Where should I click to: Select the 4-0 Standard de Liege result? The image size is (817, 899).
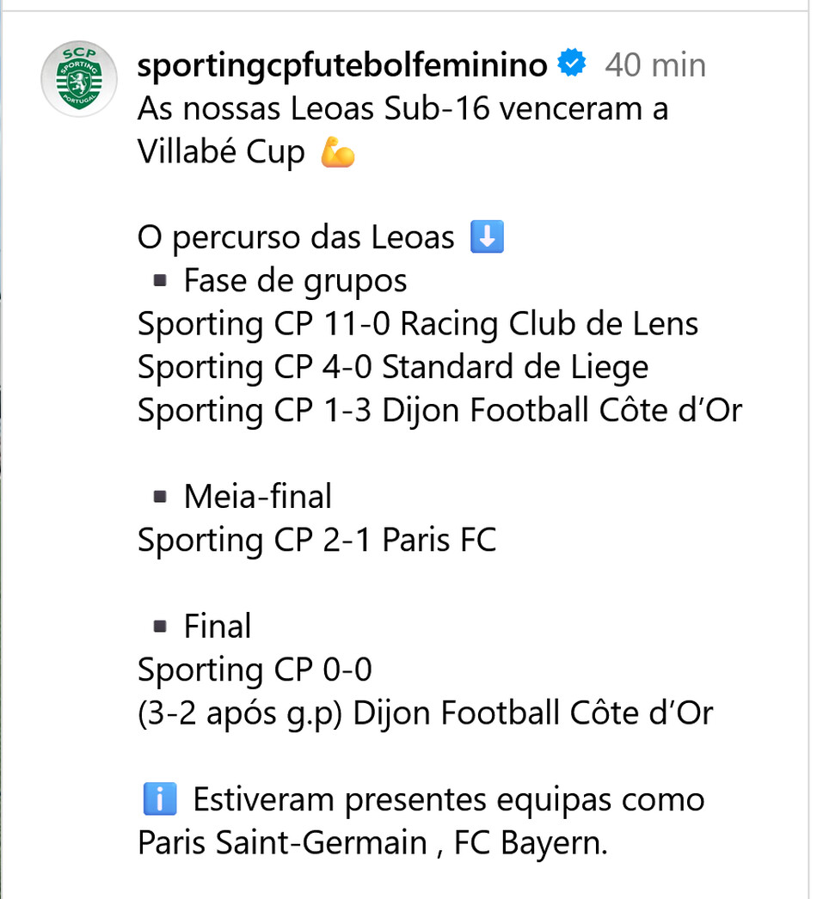point(393,368)
